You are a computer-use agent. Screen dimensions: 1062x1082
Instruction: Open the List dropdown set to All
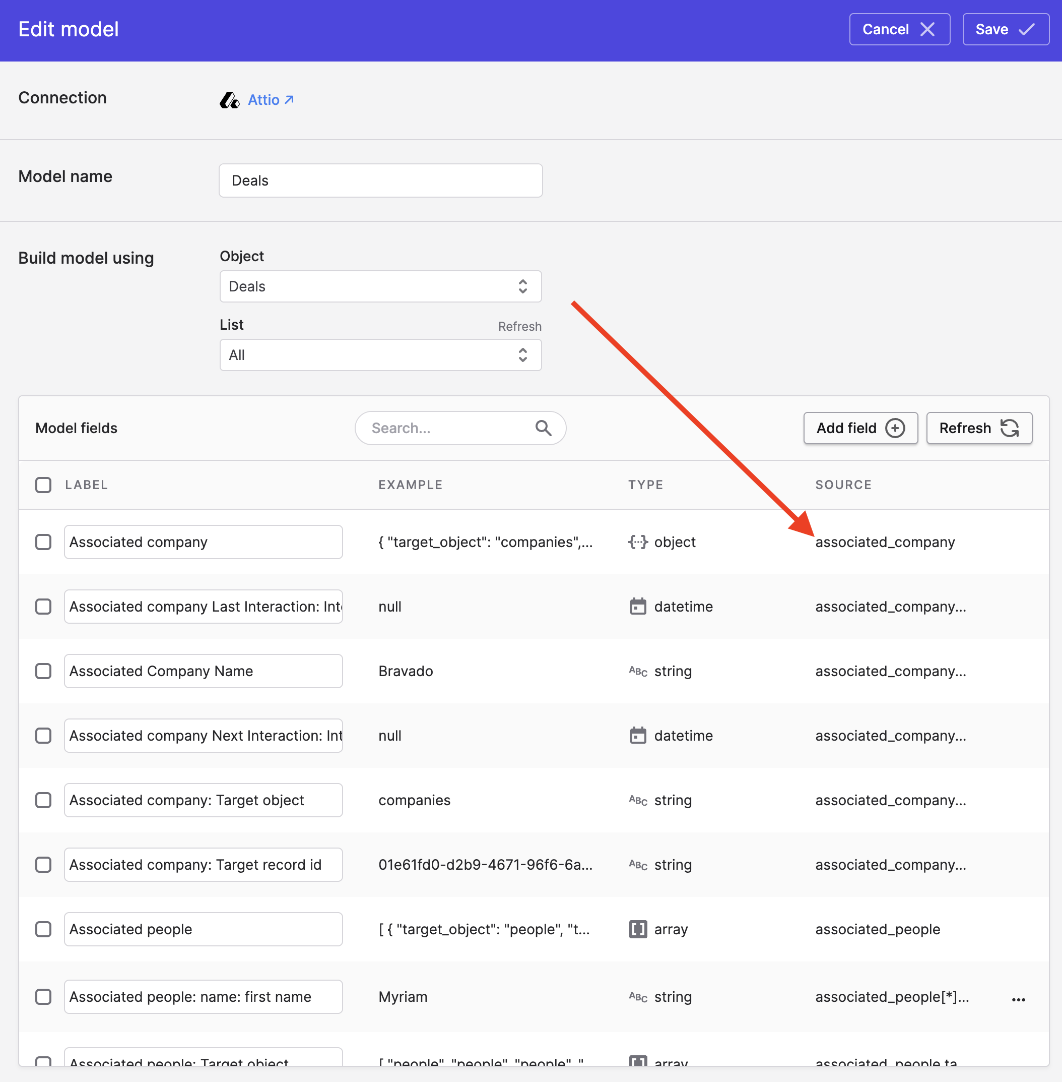click(x=380, y=355)
